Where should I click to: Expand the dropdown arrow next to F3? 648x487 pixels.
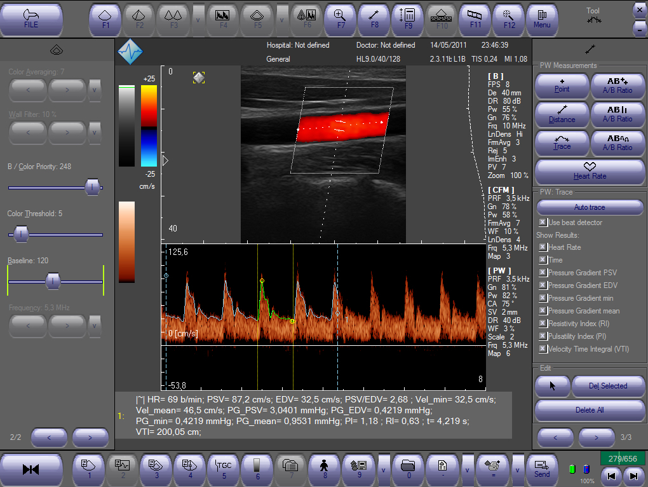point(198,19)
